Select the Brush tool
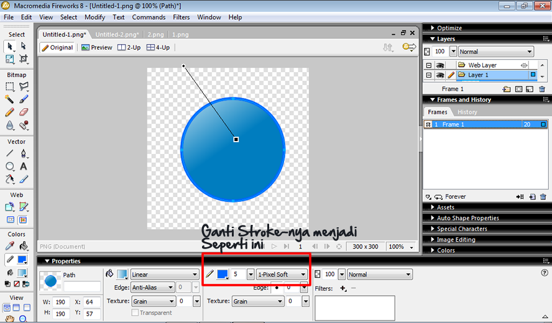Viewport: 552px width, 323px height. click(x=23, y=99)
